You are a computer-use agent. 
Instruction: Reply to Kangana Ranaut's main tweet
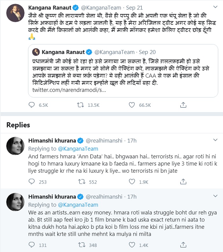point(32,105)
